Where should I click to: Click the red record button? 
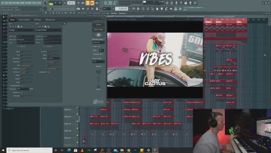[x=65, y=3]
